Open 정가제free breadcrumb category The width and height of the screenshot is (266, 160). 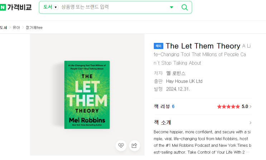(34, 28)
